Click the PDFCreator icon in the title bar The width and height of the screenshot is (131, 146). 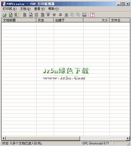pyautogui.click(x=4, y=4)
